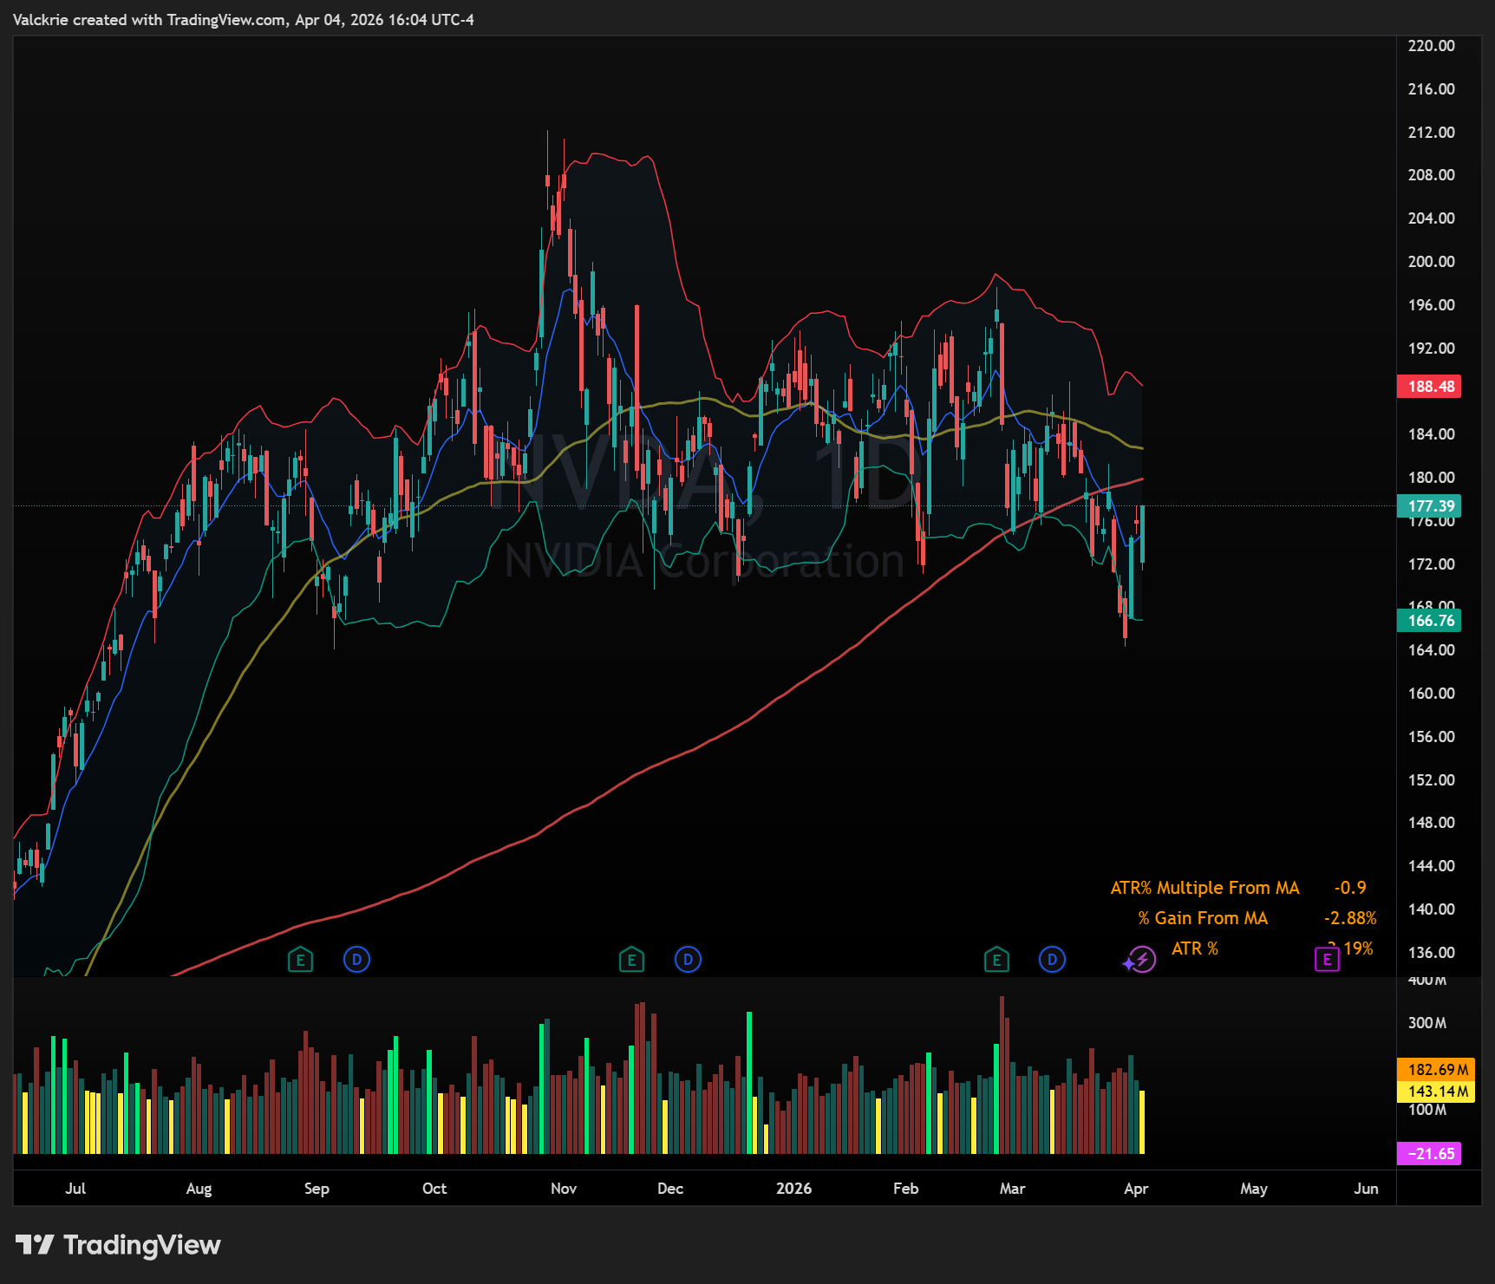
Task: Click the 172.00 price axis tick
Action: (1431, 564)
